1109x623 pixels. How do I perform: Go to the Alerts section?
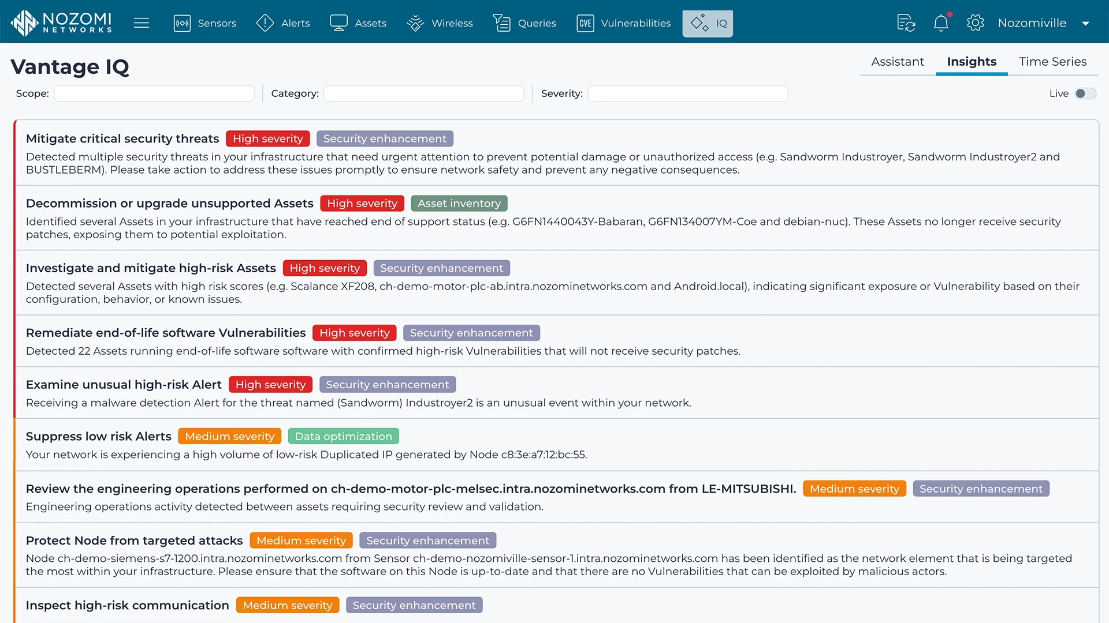283,23
